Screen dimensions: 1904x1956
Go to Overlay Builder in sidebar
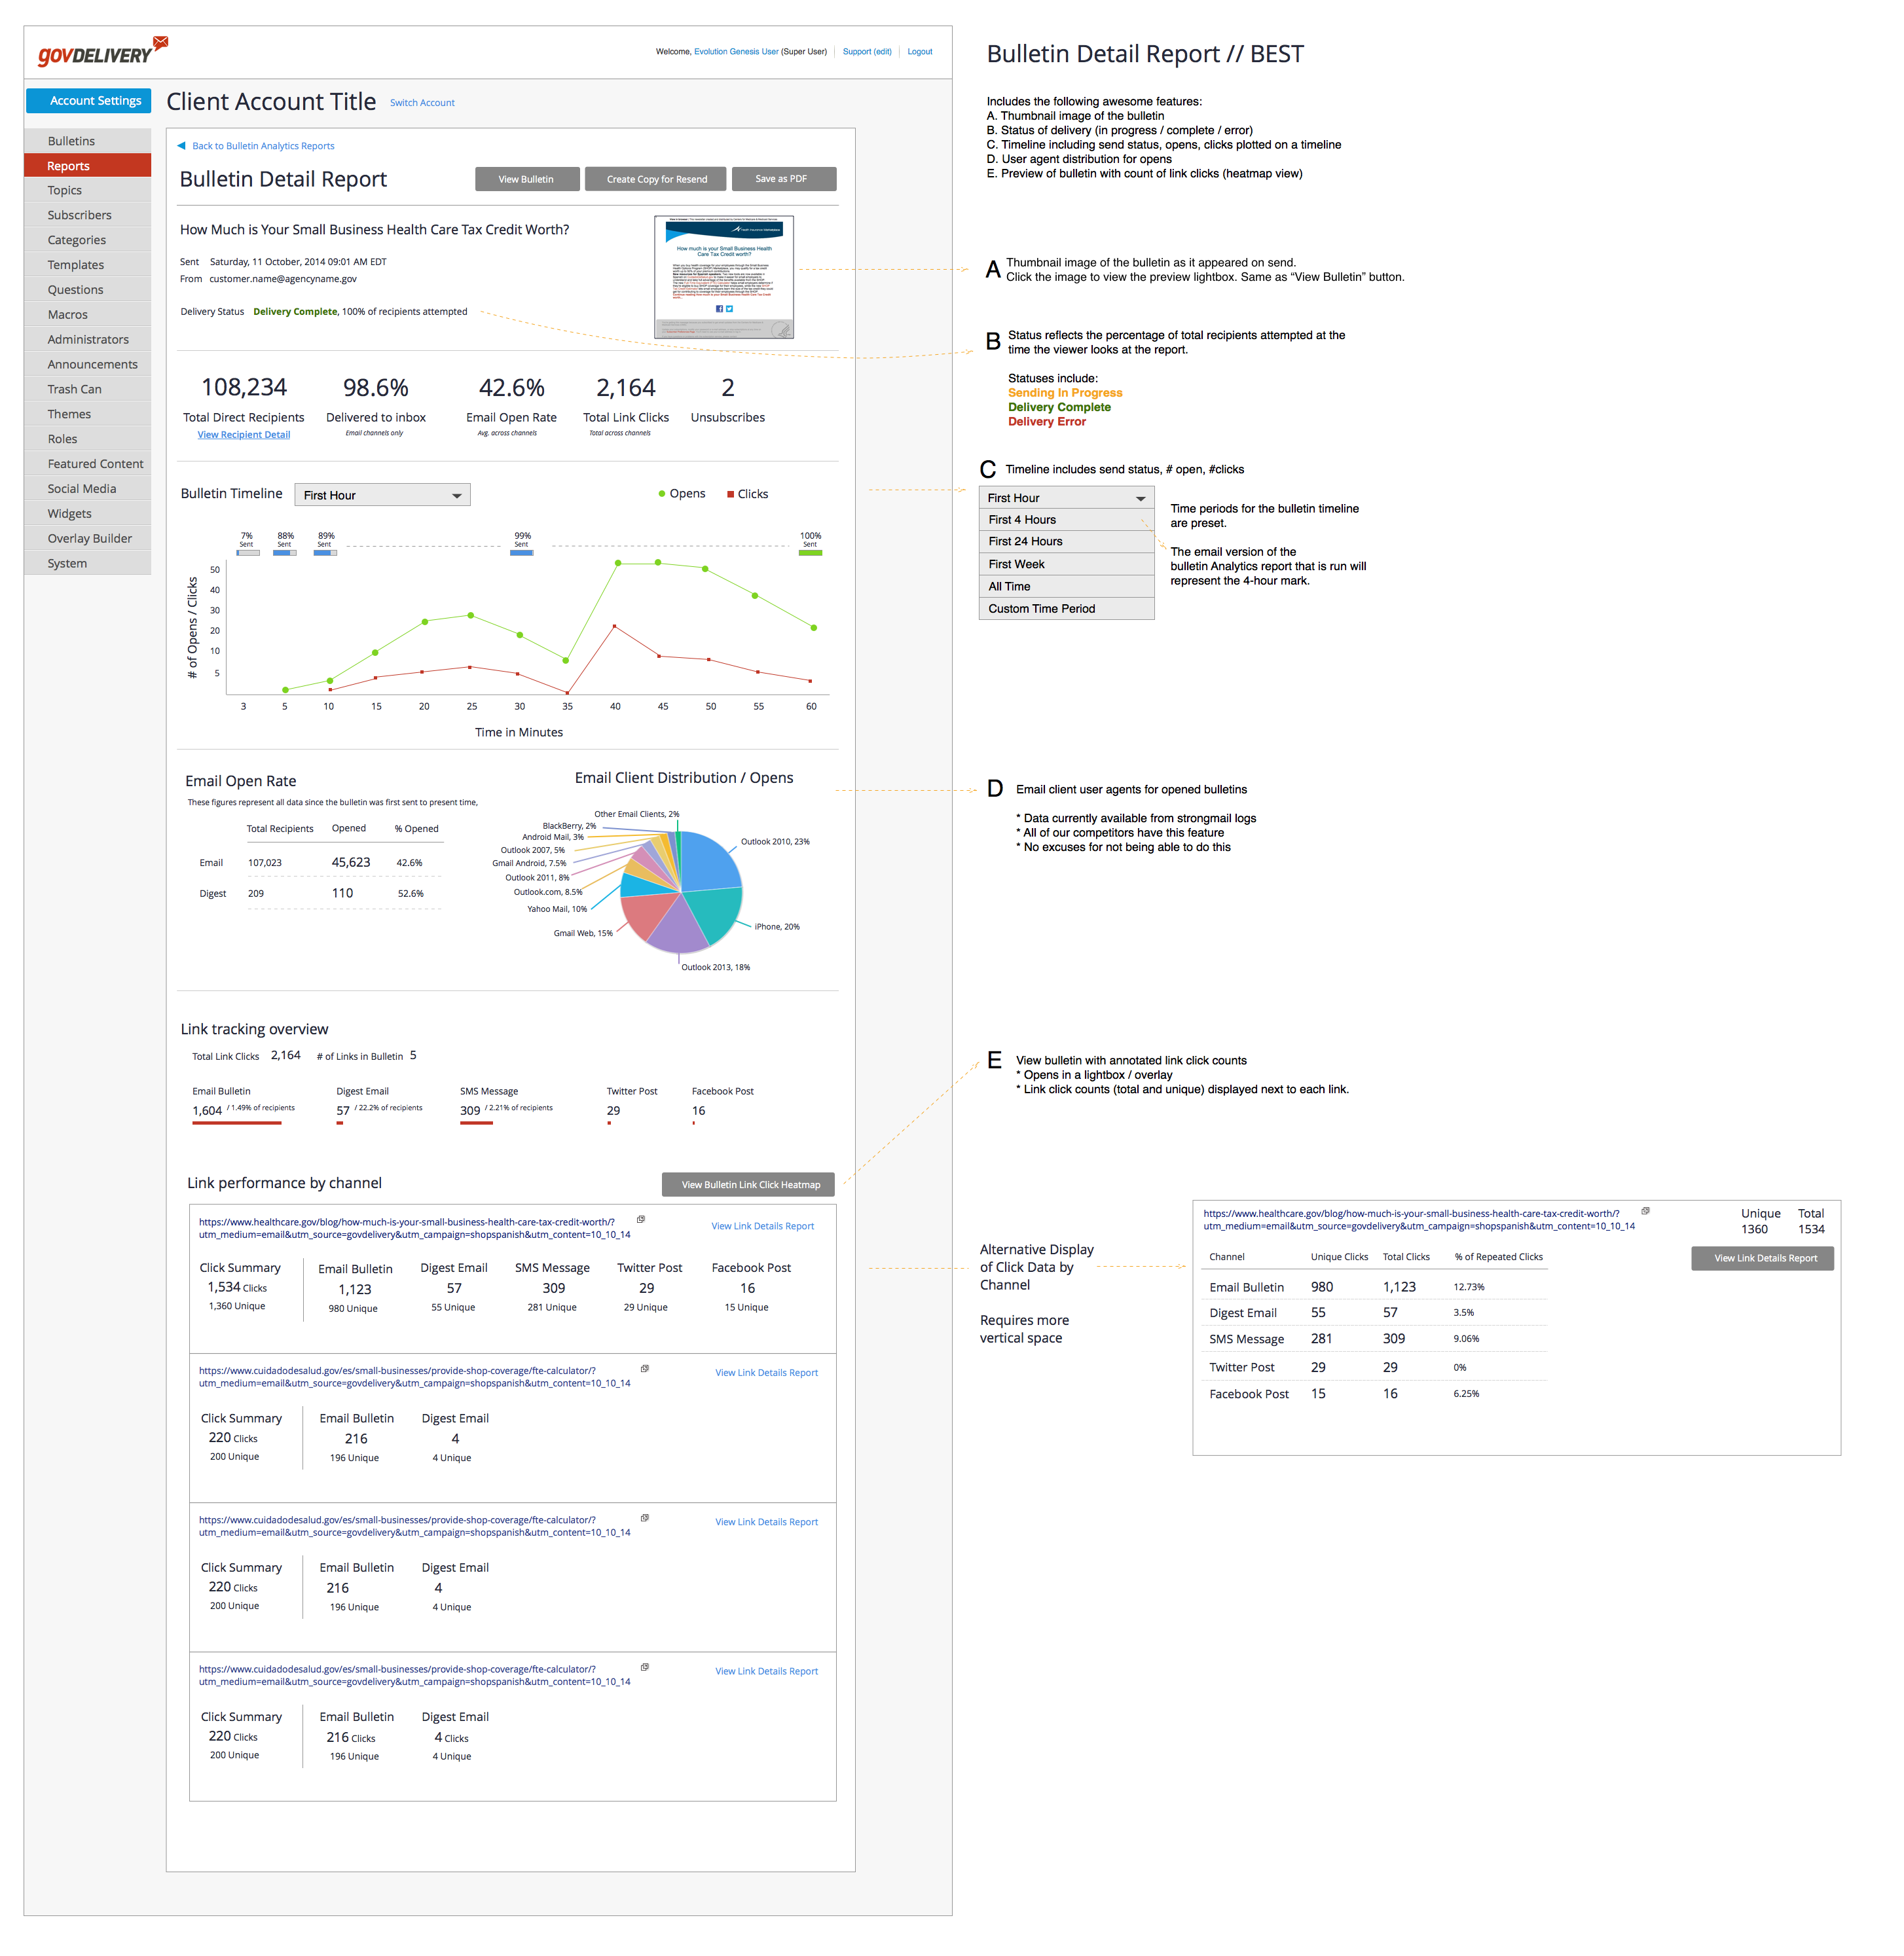(89, 538)
